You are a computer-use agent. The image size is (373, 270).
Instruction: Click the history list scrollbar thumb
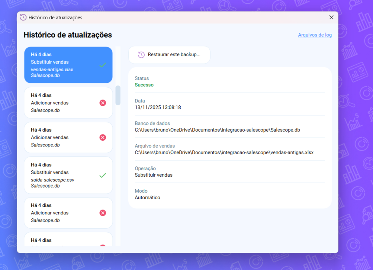(x=118, y=95)
